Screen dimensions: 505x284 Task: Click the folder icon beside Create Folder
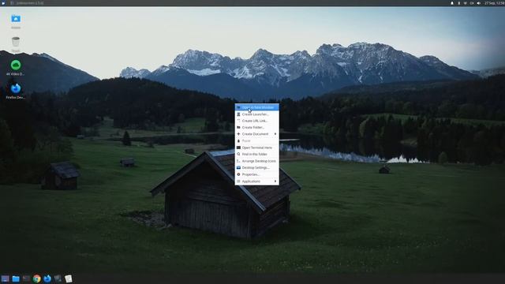238,127
